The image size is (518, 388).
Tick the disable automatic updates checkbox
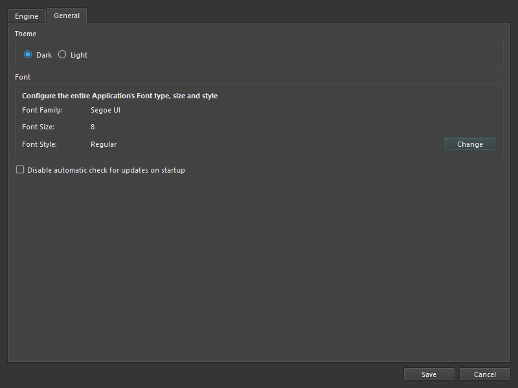20,169
